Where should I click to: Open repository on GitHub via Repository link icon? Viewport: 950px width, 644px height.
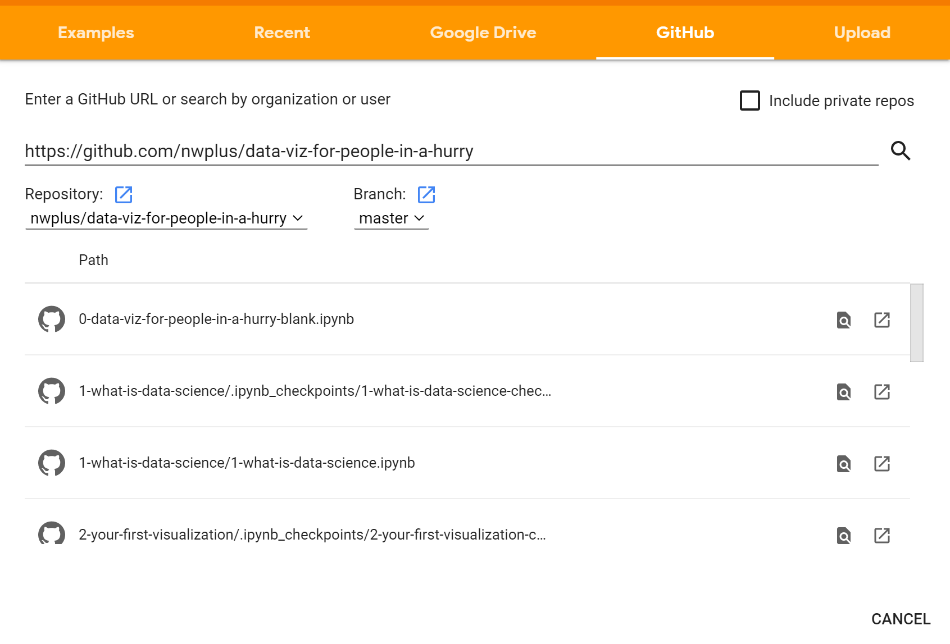point(124,194)
